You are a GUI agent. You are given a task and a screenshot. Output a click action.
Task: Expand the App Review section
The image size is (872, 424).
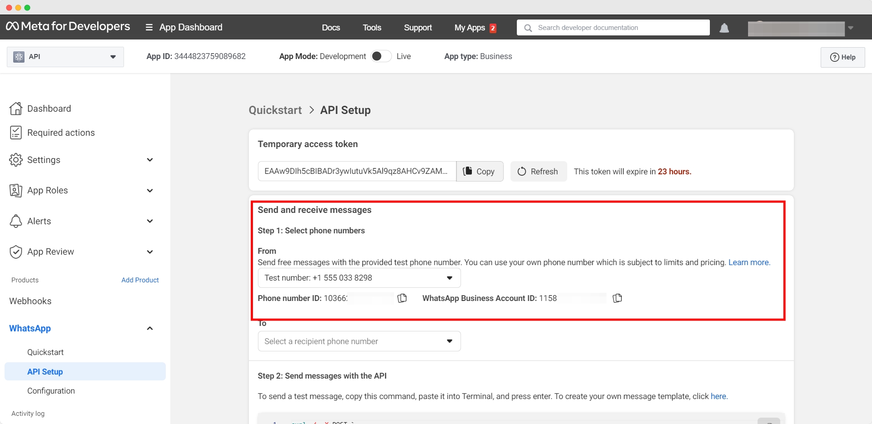click(x=150, y=251)
